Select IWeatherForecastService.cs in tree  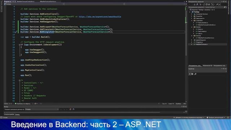[205, 38]
